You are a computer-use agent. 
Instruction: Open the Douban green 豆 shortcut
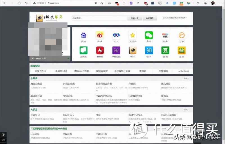(x=165, y=50)
